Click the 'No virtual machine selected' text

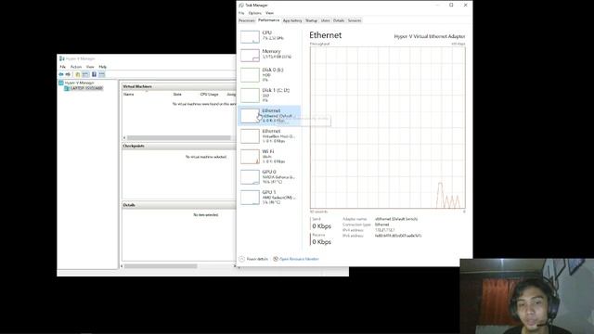click(x=206, y=157)
